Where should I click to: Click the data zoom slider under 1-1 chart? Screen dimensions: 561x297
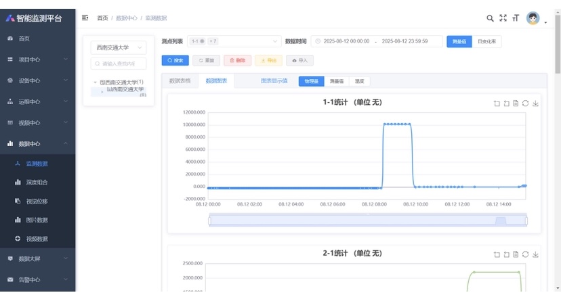[x=368, y=221]
